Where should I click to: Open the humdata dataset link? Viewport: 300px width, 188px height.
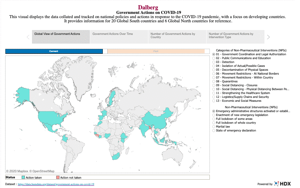[x=56, y=184]
